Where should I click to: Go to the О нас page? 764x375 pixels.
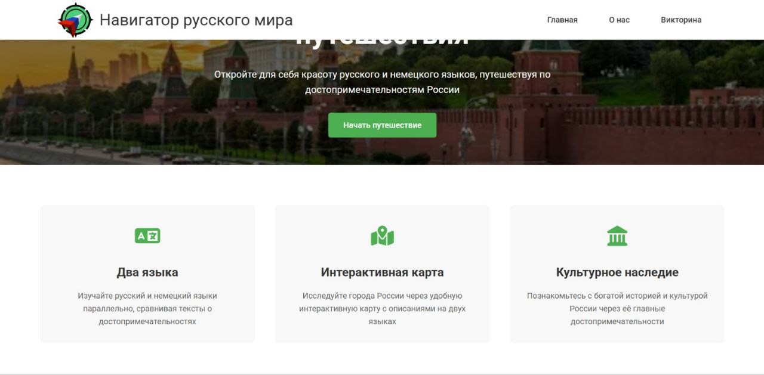click(x=619, y=20)
